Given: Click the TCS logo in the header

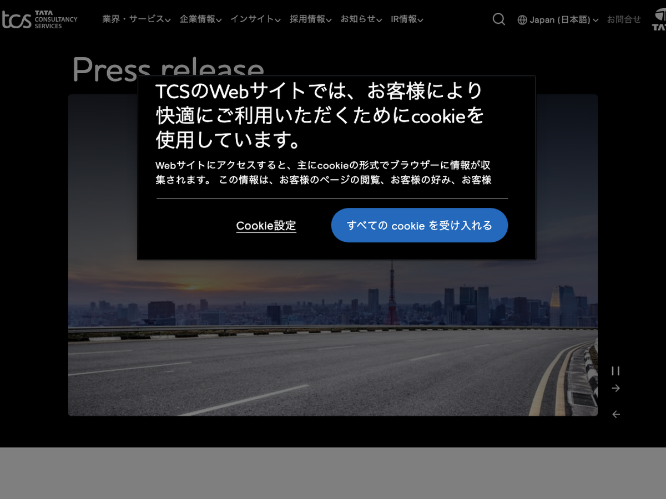Looking at the screenshot, I should pos(39,19).
